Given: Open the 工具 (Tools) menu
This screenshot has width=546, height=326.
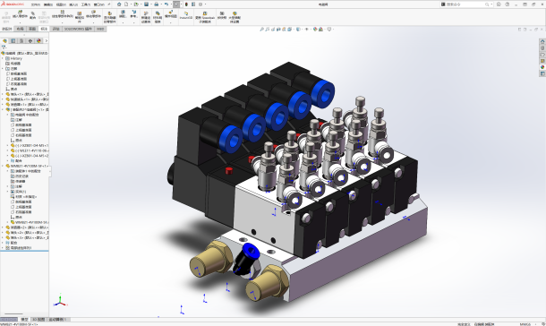Looking at the screenshot, I should pos(86,4).
